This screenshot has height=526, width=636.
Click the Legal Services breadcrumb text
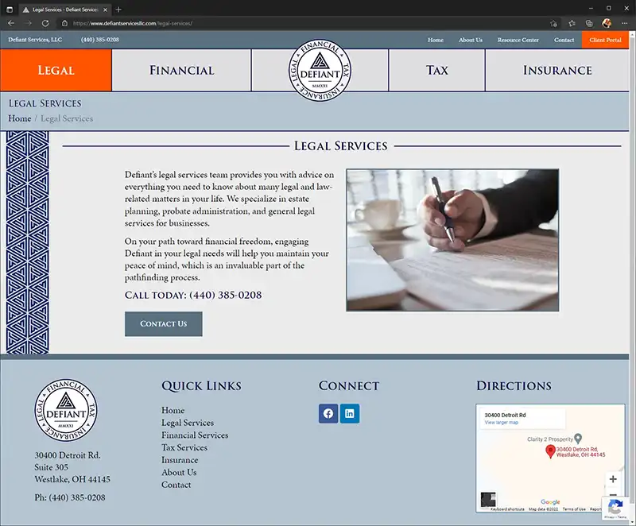pos(67,118)
